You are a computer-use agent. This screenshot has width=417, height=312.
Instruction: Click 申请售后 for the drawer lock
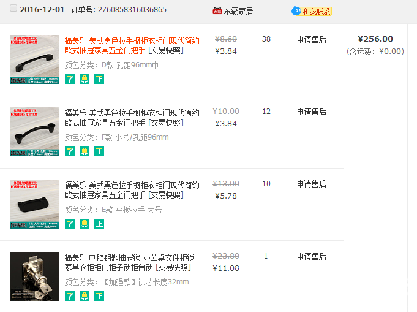(312, 257)
